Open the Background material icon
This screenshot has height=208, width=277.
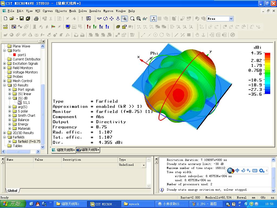pos(14,27)
